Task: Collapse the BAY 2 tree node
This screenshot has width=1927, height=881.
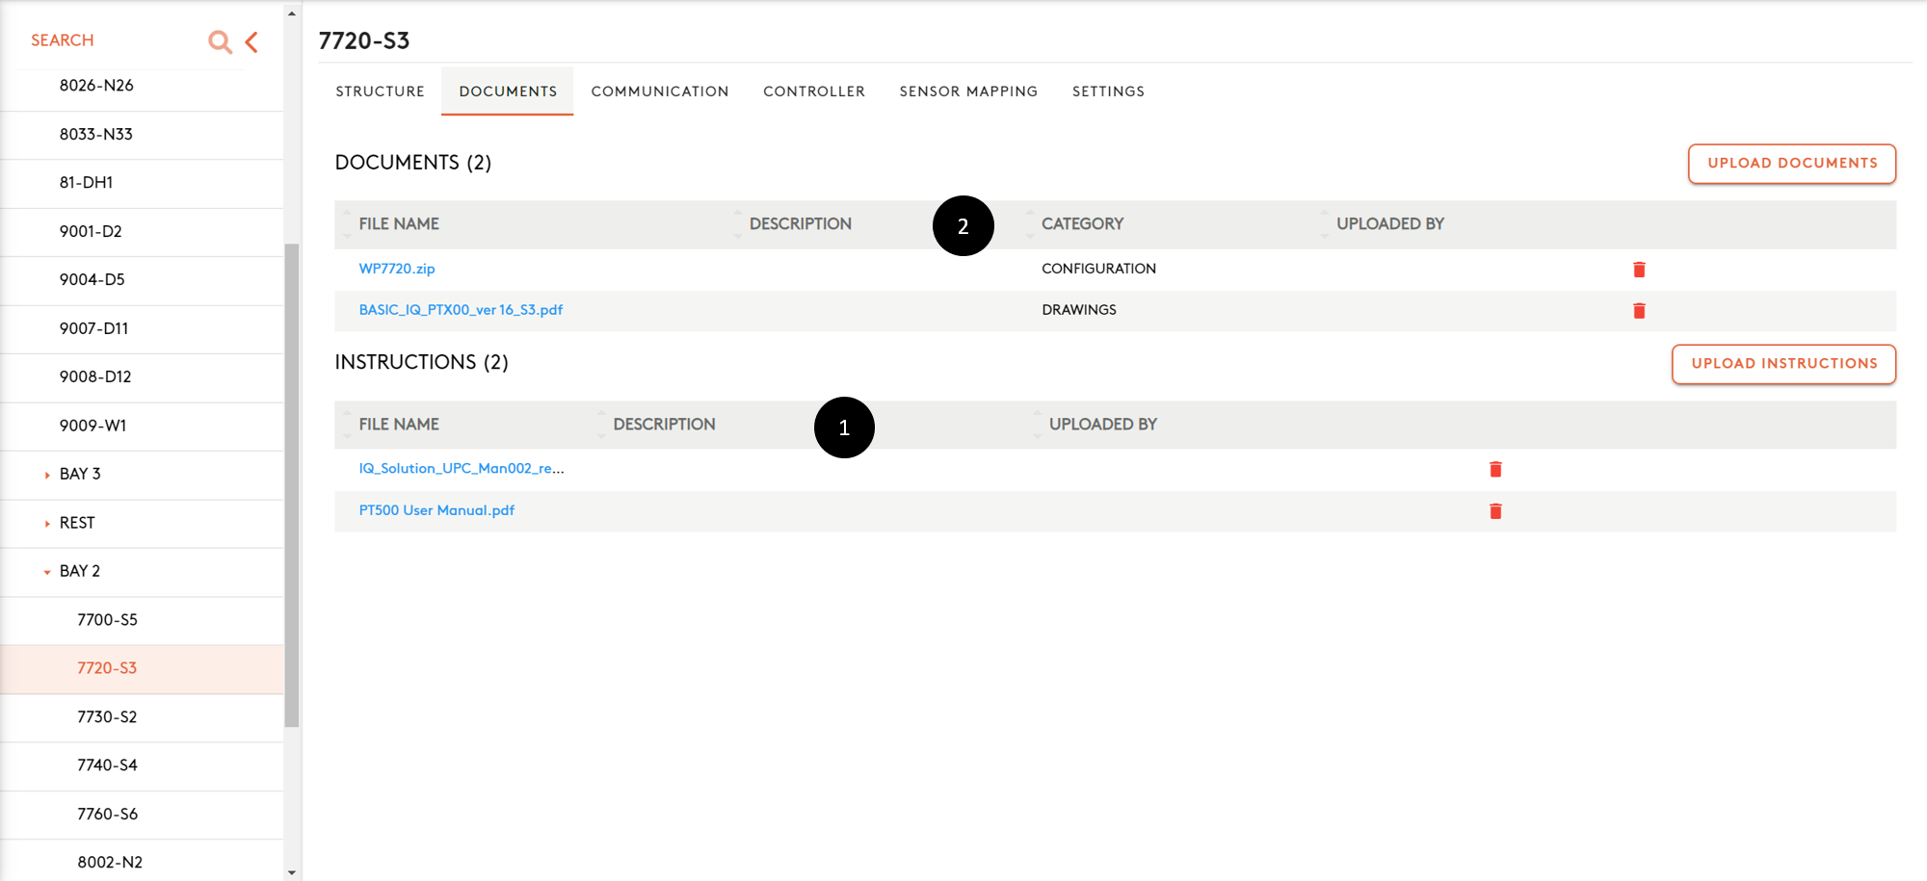Action: (x=47, y=572)
